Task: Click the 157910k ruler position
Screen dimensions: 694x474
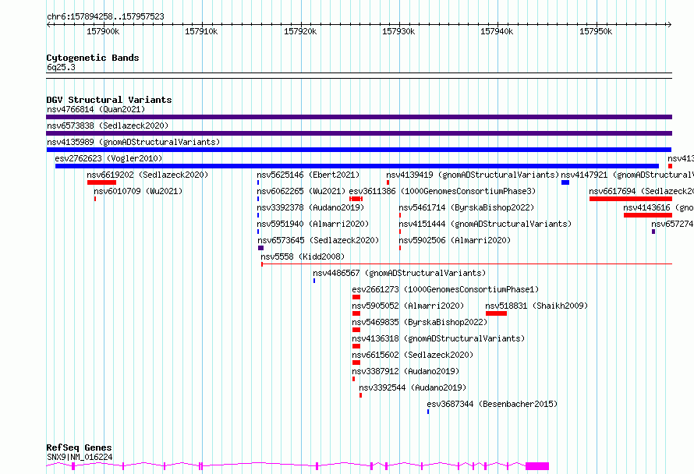Action: [201, 31]
